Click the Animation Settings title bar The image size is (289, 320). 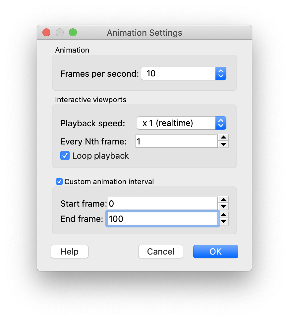[x=144, y=33]
